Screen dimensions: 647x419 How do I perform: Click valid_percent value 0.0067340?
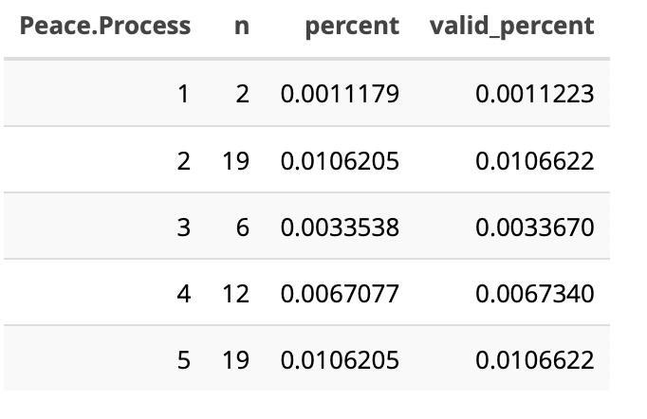pos(535,294)
